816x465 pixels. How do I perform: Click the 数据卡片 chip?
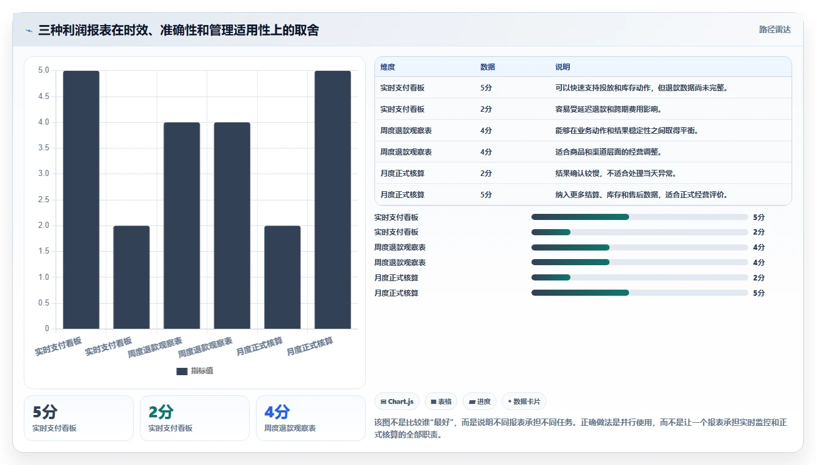524,401
